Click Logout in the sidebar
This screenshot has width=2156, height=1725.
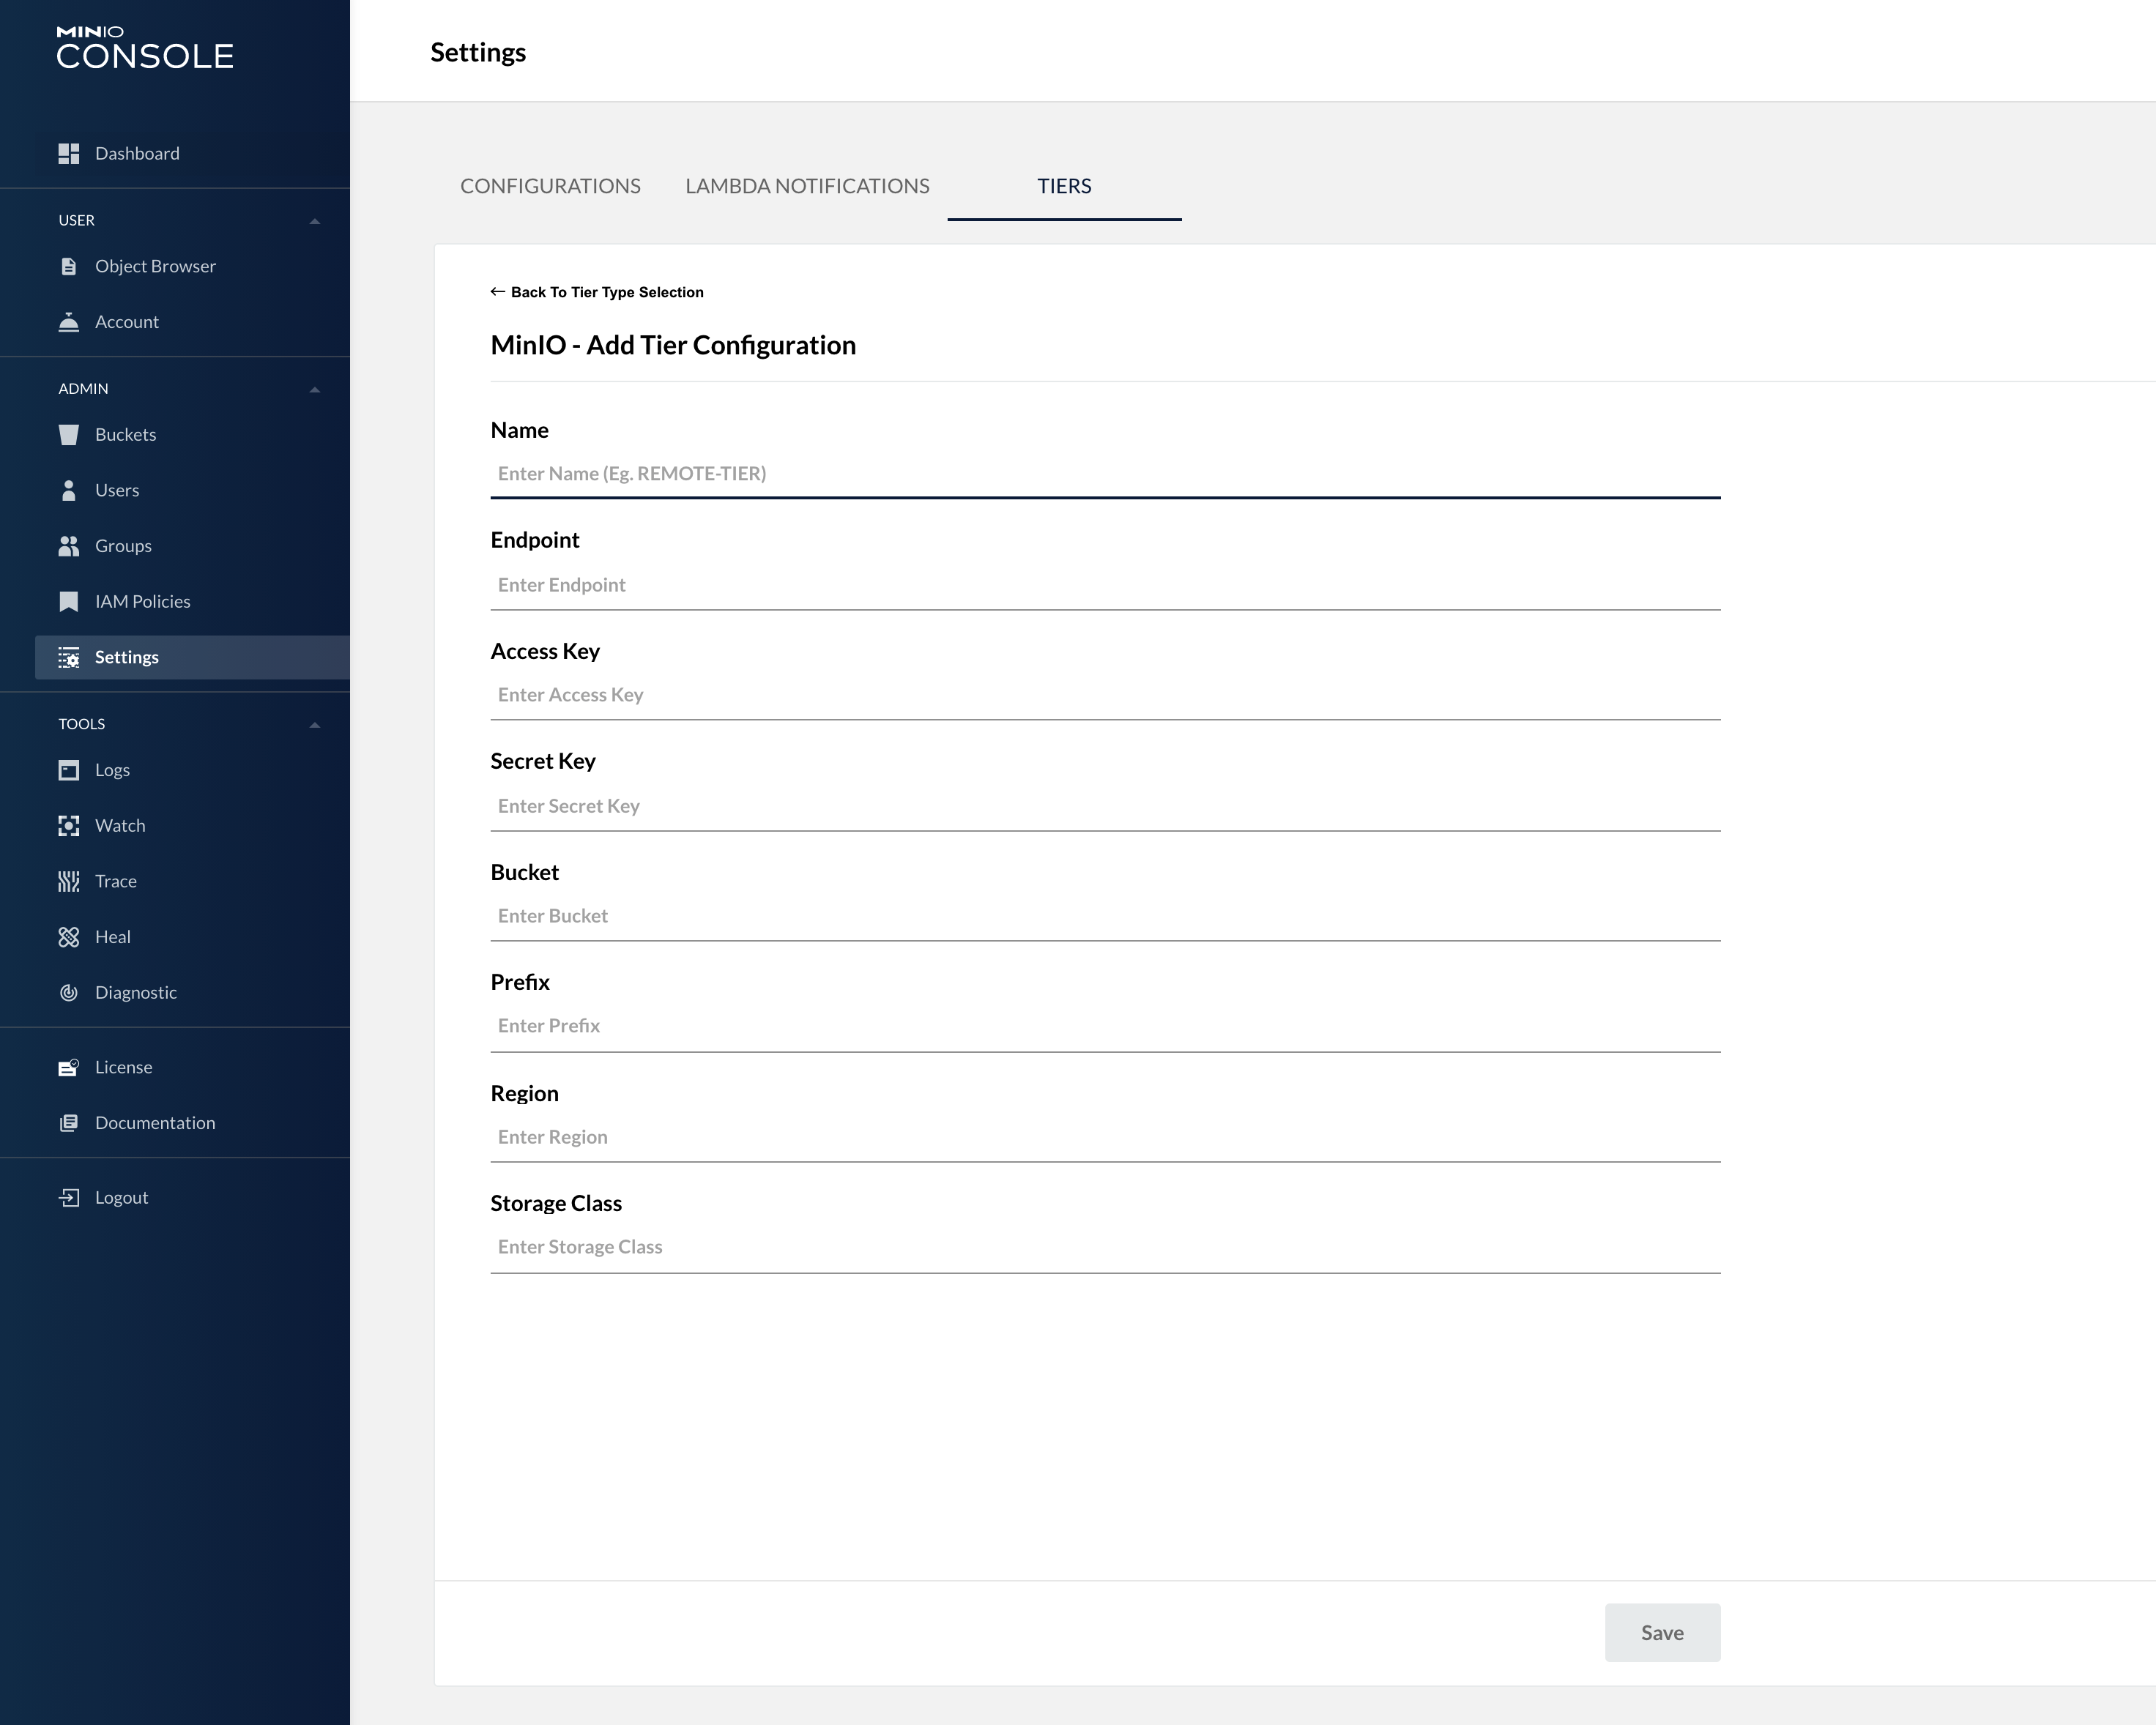point(192,1197)
